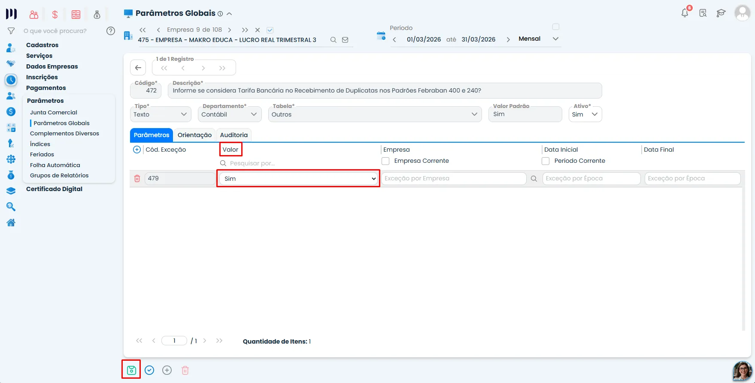Click the Exceção por Empresa search magnifier
Viewport: 755px width, 383px height.
click(x=534, y=179)
